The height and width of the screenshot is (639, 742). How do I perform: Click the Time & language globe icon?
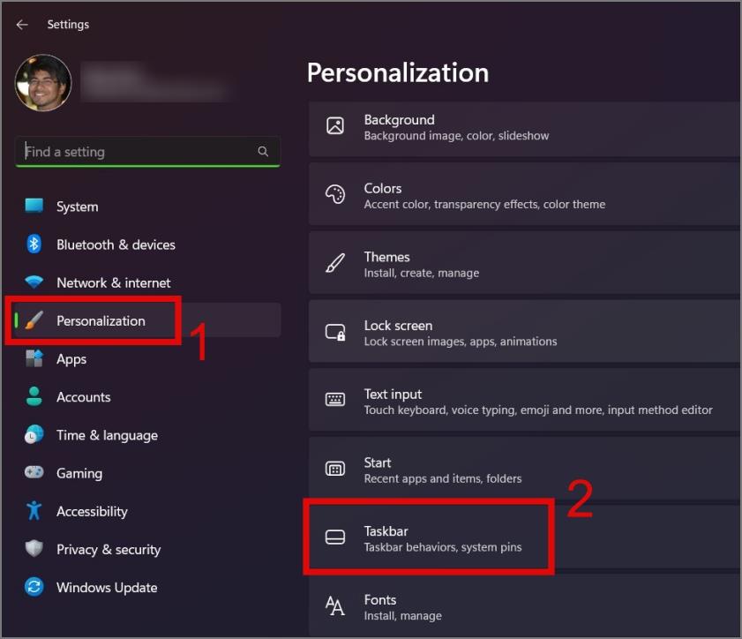tap(34, 434)
